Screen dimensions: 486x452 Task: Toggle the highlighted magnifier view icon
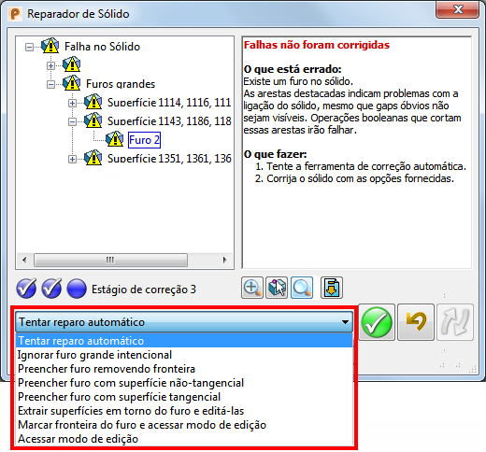point(302,288)
